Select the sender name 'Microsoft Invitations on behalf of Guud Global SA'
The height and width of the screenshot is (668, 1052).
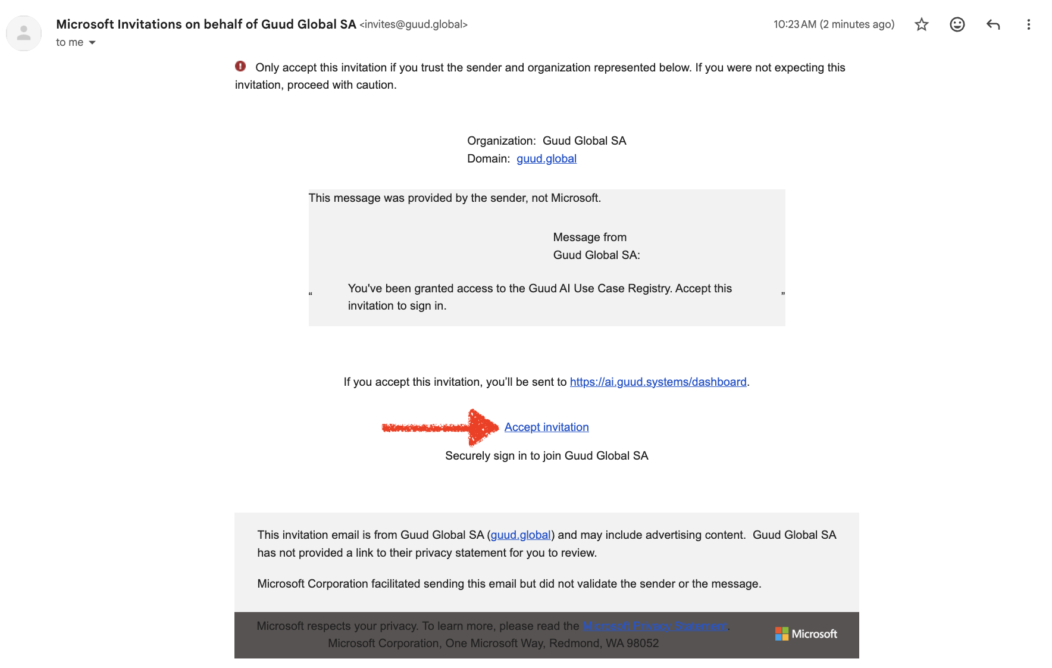(x=206, y=24)
